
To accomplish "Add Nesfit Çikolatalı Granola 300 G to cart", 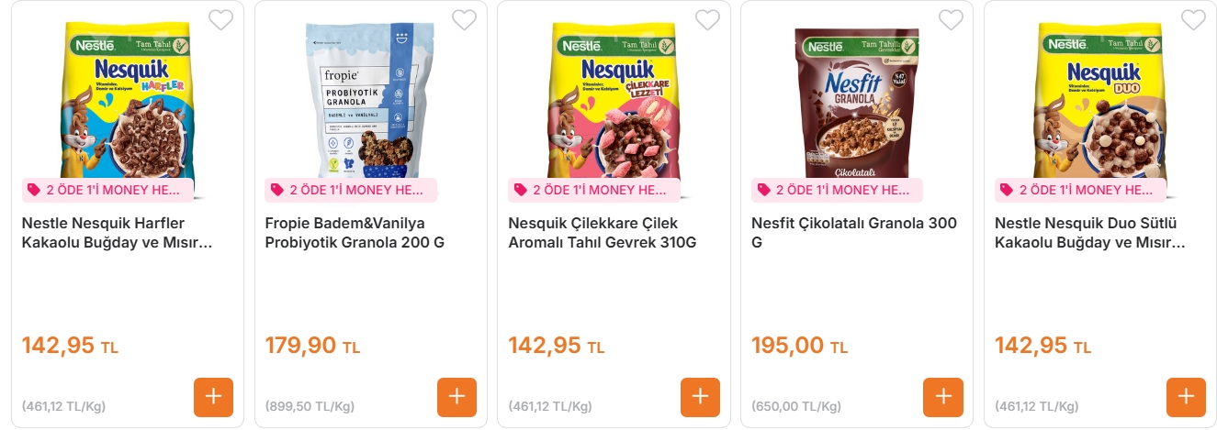I will [x=943, y=397].
